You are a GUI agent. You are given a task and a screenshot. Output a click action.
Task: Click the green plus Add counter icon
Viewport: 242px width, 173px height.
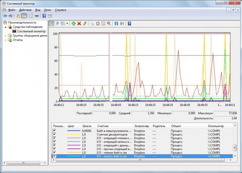point(73,24)
